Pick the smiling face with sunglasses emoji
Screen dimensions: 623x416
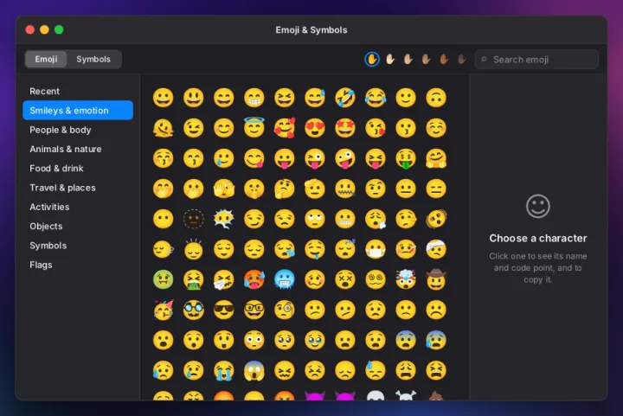pyautogui.click(x=224, y=310)
